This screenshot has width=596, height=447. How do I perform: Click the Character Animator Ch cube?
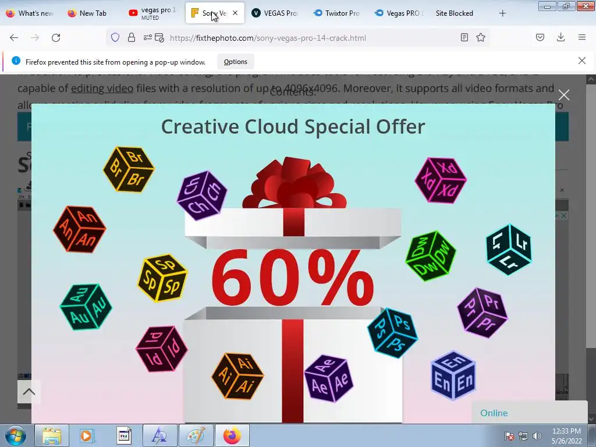202,196
